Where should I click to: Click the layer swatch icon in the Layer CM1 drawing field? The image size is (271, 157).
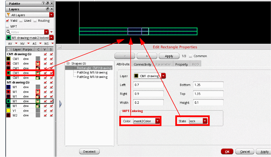(136, 76)
